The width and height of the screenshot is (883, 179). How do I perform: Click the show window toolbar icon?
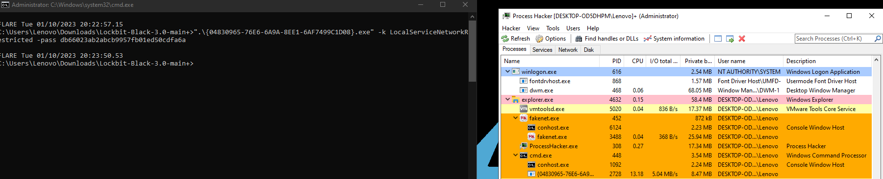click(718, 39)
